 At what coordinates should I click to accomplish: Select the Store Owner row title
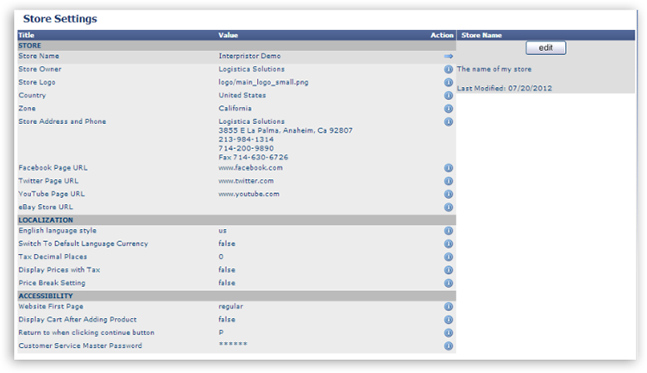(x=40, y=69)
